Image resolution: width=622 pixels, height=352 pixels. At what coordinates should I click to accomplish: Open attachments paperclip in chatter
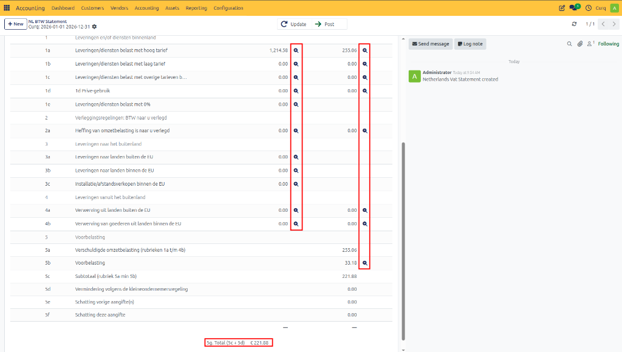click(580, 44)
